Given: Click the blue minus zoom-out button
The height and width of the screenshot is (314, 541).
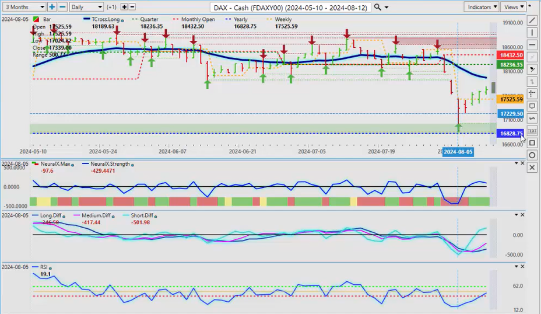Looking at the screenshot, I should [x=62, y=7].
